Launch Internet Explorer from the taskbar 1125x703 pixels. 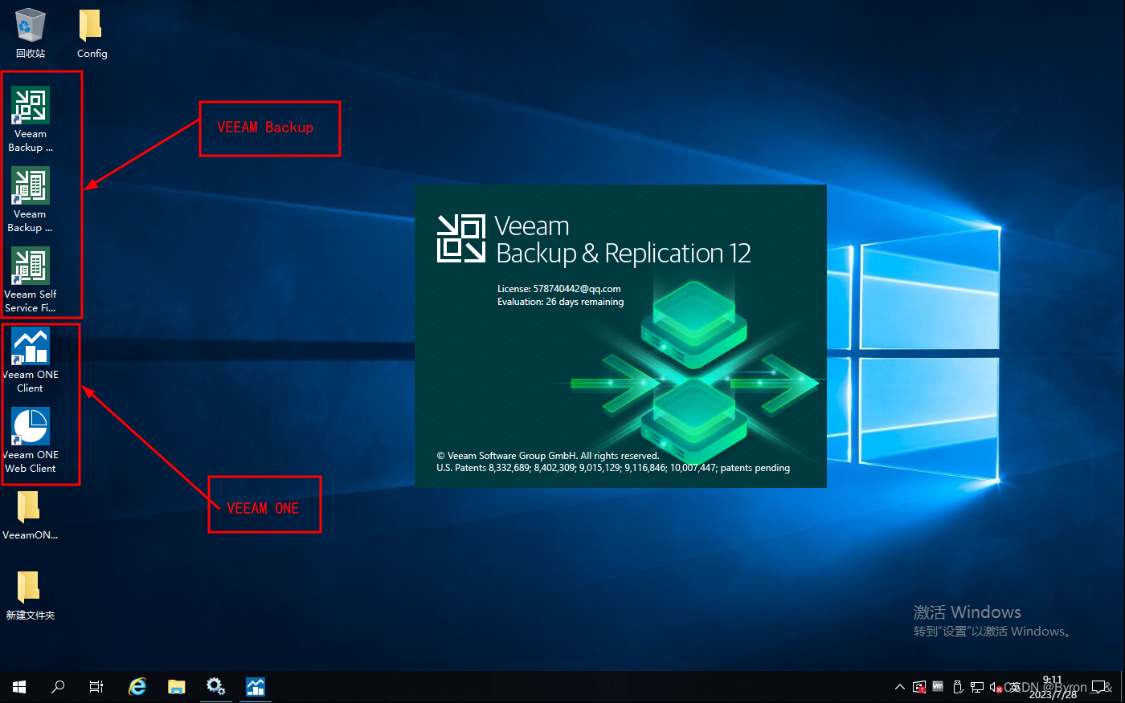click(137, 687)
